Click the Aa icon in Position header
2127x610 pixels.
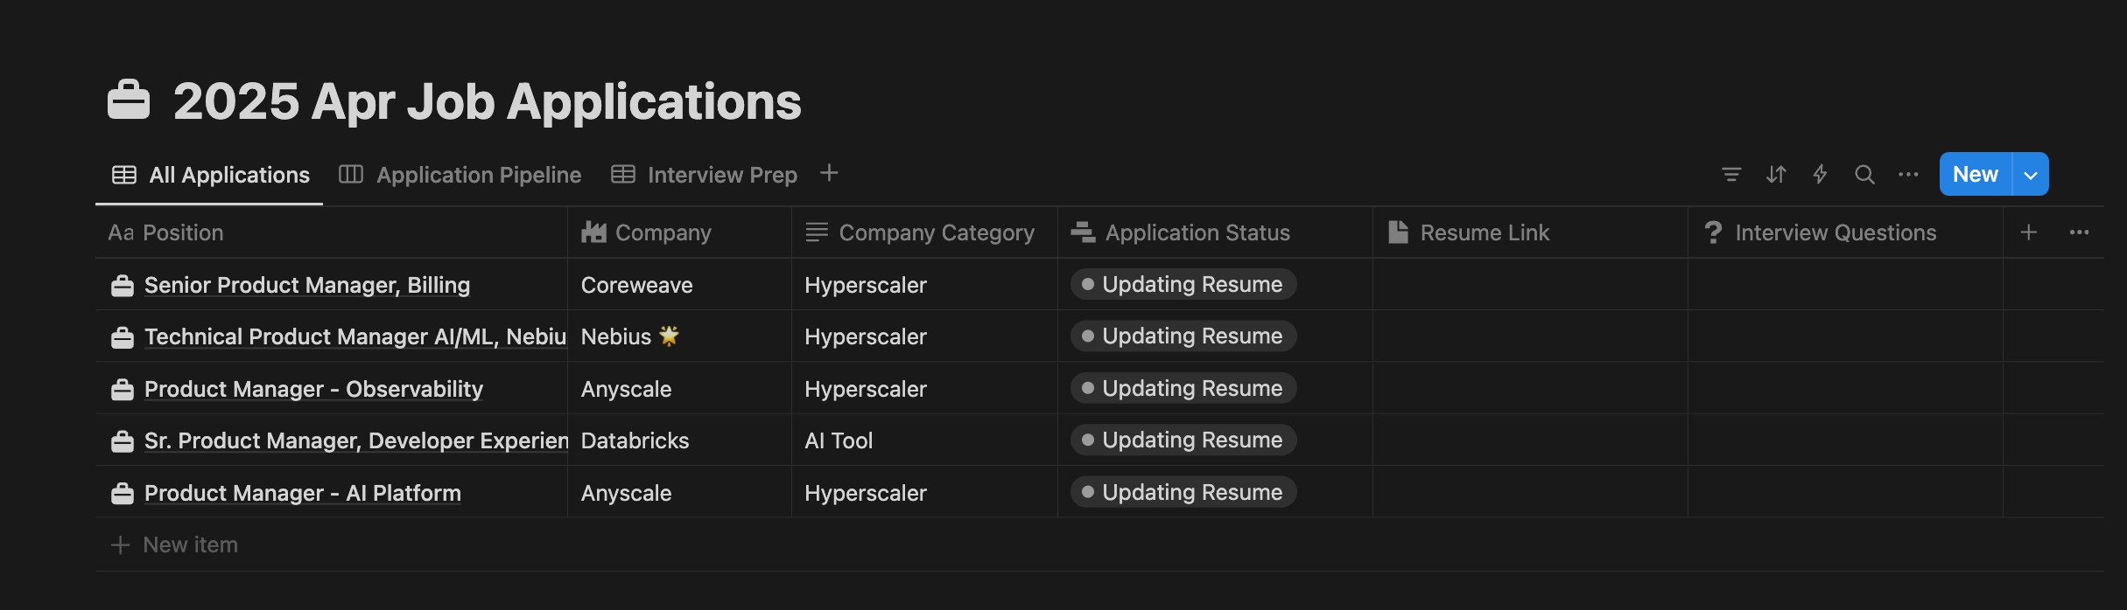click(121, 232)
